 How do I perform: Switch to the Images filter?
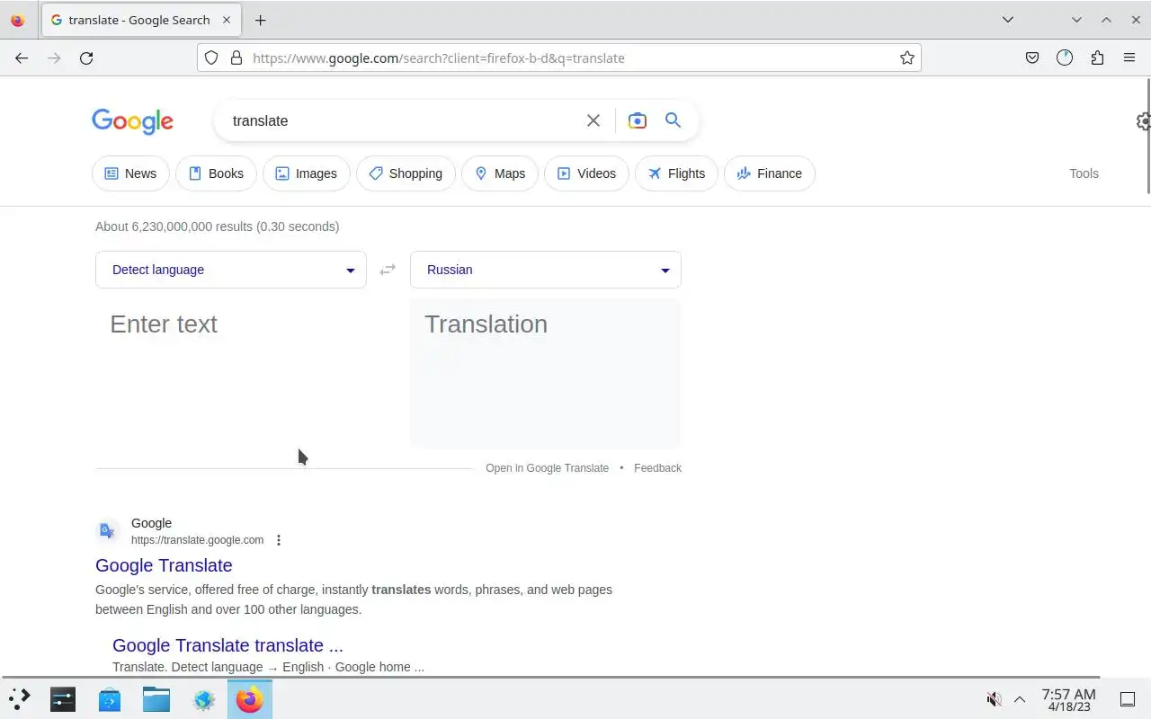coord(307,173)
